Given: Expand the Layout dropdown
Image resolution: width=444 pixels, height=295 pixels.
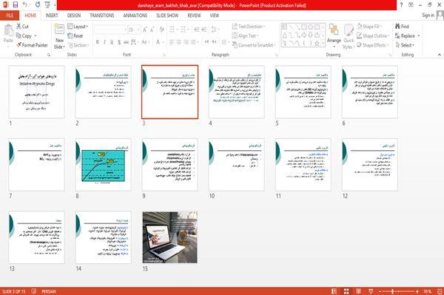Looking at the screenshot, I should point(78,27).
